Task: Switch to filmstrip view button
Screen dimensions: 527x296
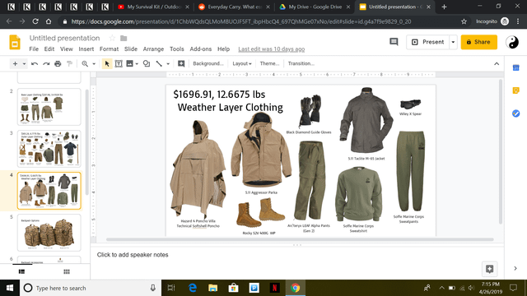Action: 22,271
